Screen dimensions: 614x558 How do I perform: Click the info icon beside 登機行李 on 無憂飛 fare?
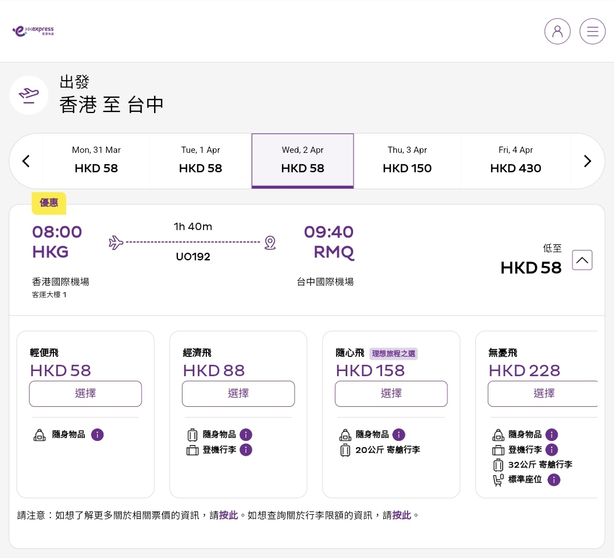pos(551,449)
